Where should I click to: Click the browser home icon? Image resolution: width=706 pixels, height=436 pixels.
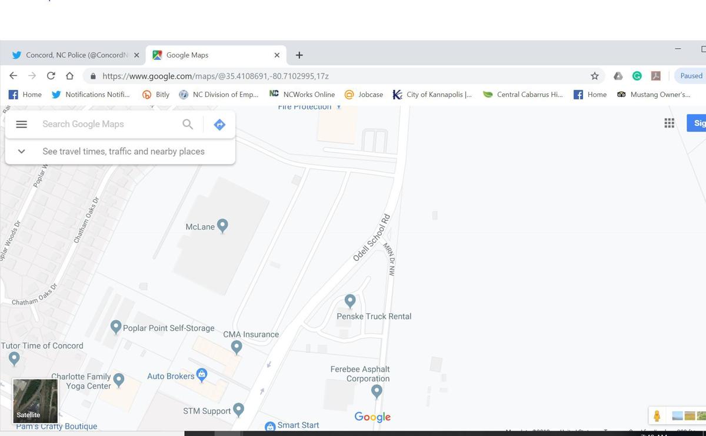tap(69, 76)
